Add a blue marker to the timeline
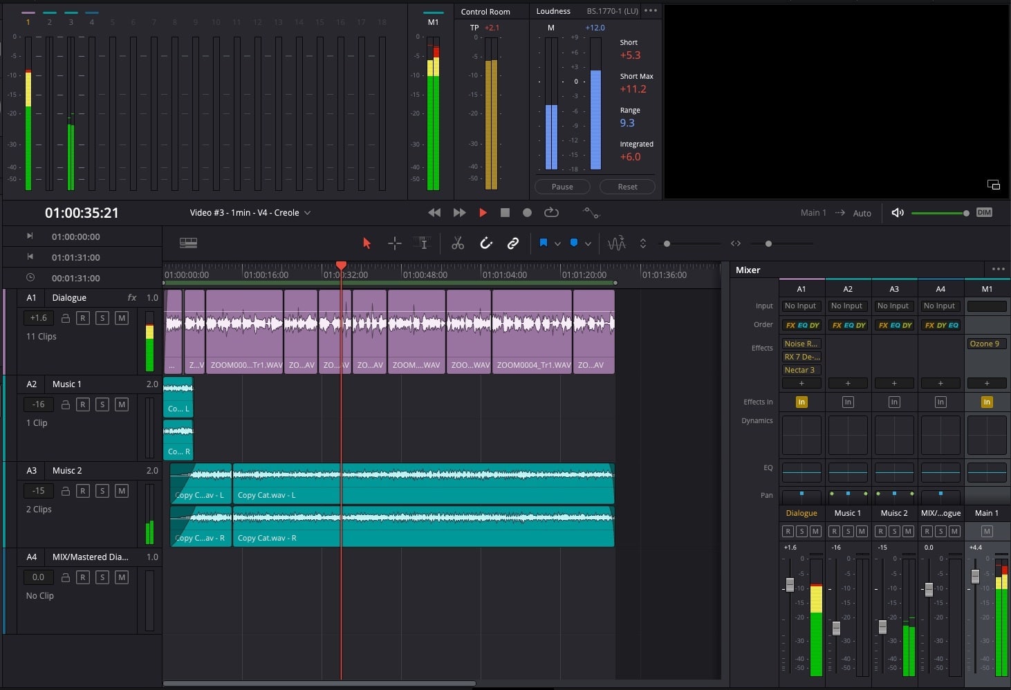The height and width of the screenshot is (690, 1011). (573, 243)
